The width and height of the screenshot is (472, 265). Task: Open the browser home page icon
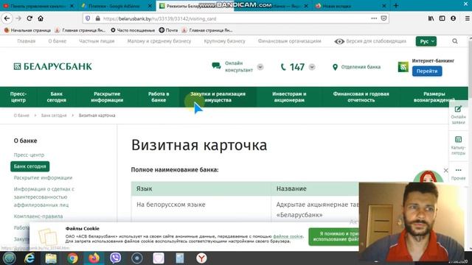click(x=41, y=18)
